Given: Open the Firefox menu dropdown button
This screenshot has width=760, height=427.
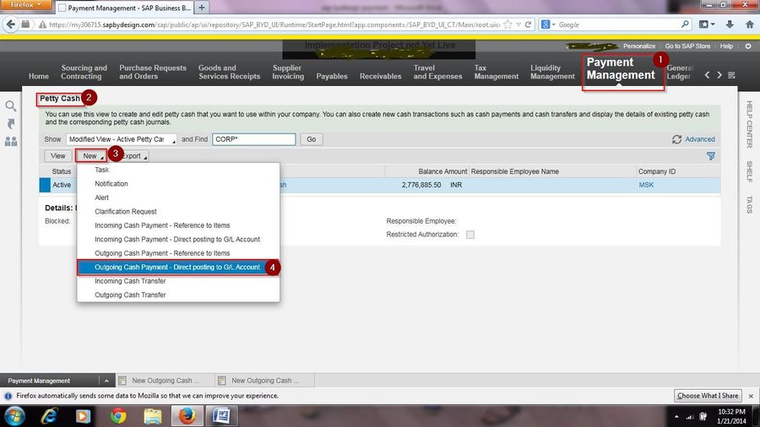Looking at the screenshot, I should [x=25, y=5].
